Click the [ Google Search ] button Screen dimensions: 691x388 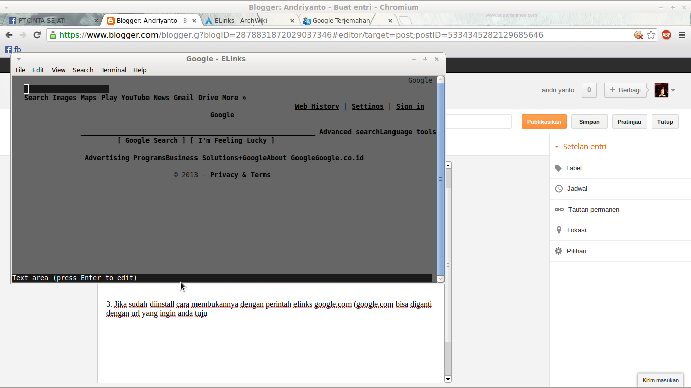(152, 140)
